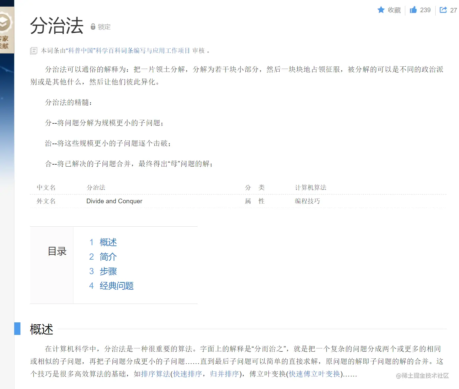Click the 中文名 field label
Viewport: 459px width, 389px height.
(46, 188)
